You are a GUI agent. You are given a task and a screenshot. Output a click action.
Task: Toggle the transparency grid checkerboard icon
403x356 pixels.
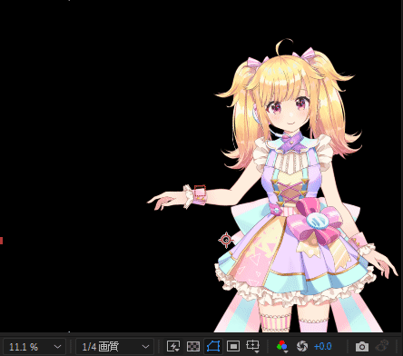coord(193,346)
